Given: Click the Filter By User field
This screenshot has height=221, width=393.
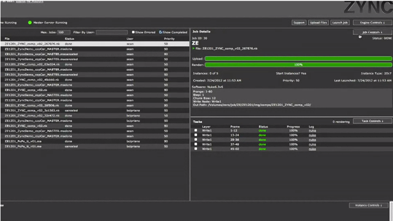Looking at the screenshot, I should pyautogui.click(x=112, y=32).
